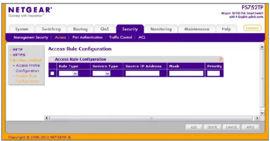The width and height of the screenshot is (270, 141).
Task: Click the vertical scrollbar down arrow
Action: click(x=262, y=113)
